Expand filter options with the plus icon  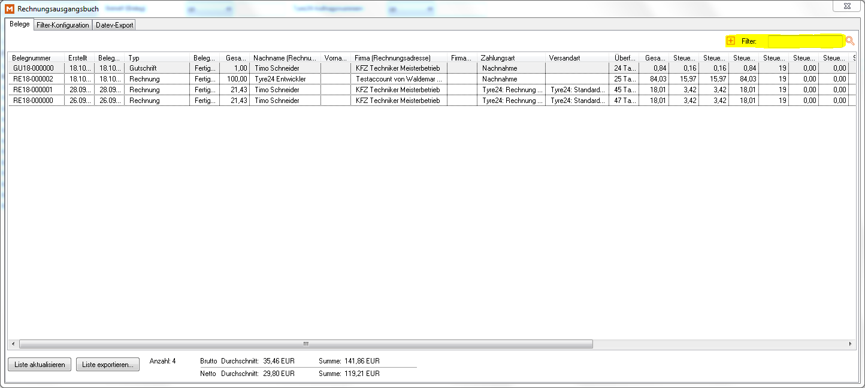(x=730, y=41)
